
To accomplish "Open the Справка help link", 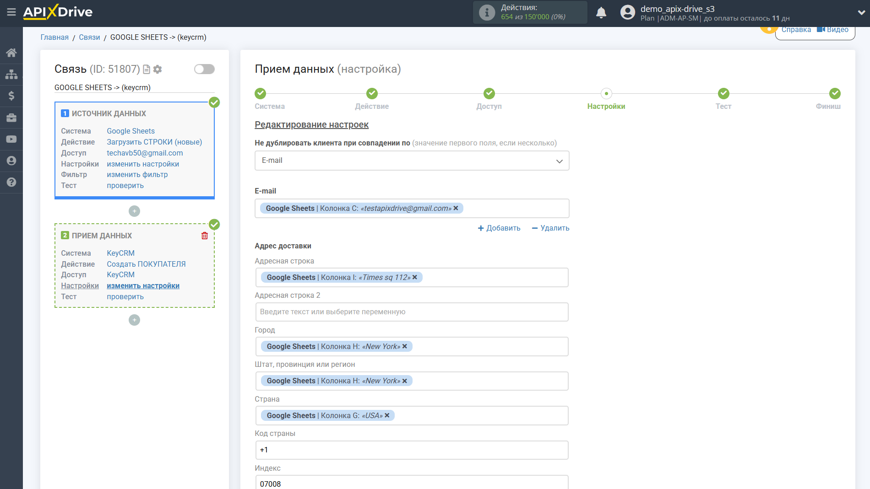I will pyautogui.click(x=796, y=30).
